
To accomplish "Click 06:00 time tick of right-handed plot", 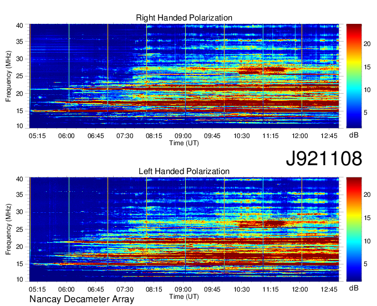I will point(67,136).
